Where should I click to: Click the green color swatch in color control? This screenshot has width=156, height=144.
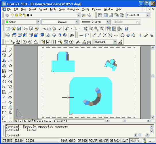[x=7, y=22]
